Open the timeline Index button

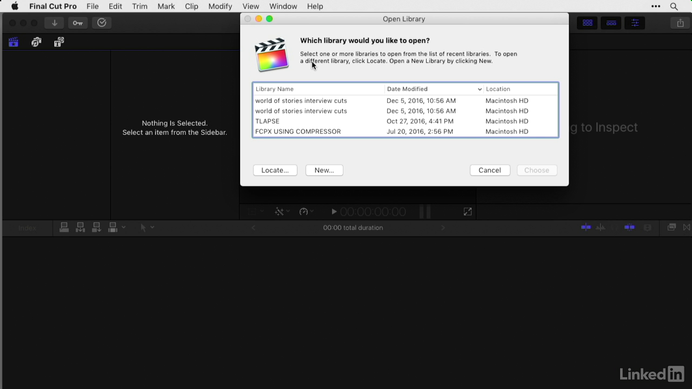[27, 227]
